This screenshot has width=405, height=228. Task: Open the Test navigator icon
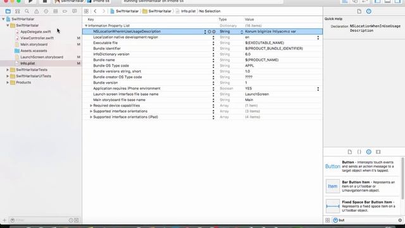pyautogui.click(x=46, y=11)
